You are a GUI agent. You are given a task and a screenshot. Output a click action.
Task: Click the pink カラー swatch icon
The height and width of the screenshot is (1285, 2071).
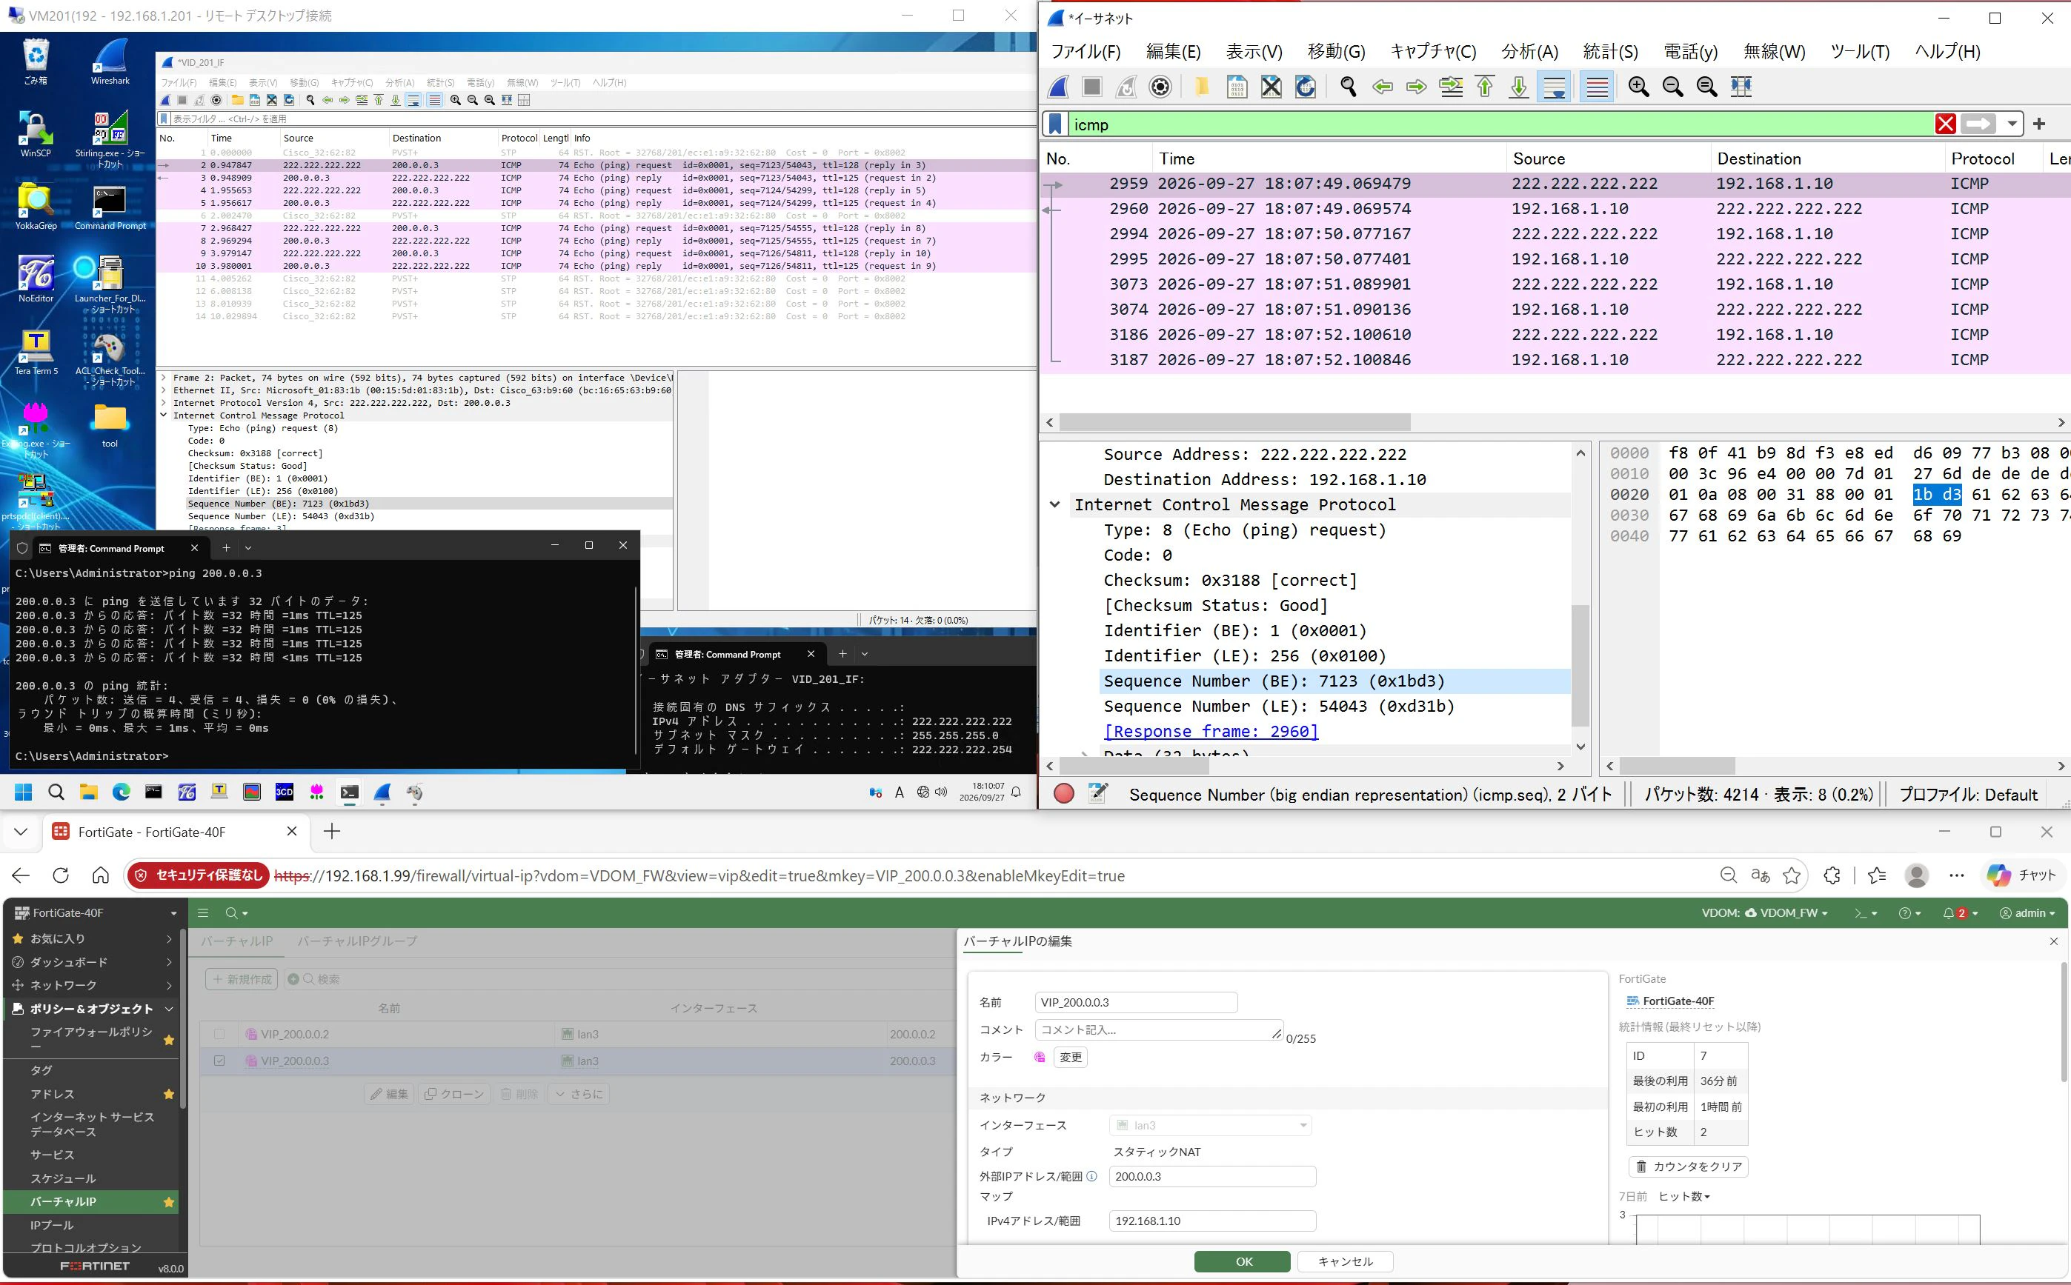click(x=1039, y=1057)
